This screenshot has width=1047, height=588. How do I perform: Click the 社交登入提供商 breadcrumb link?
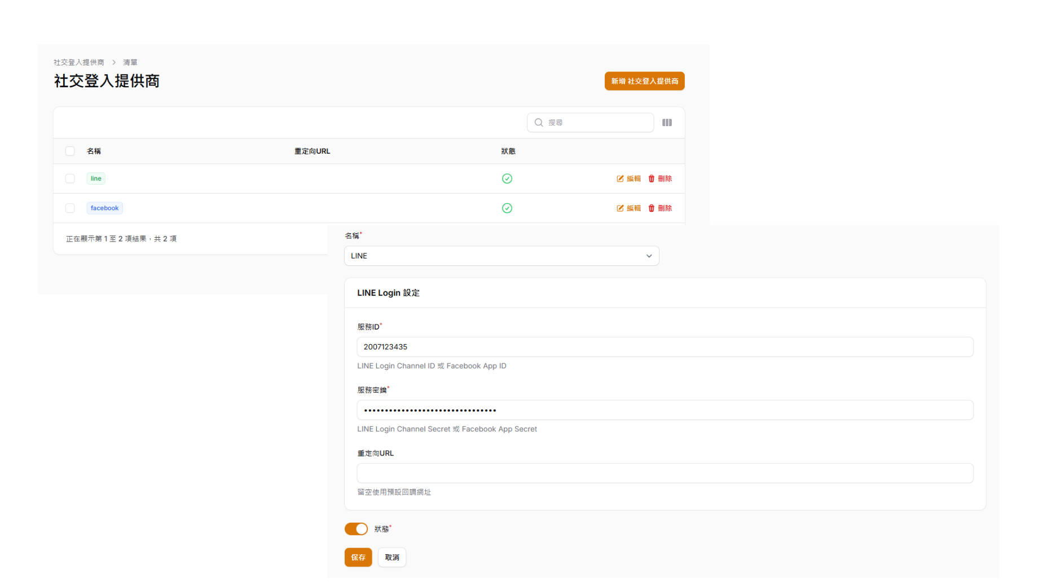point(79,63)
